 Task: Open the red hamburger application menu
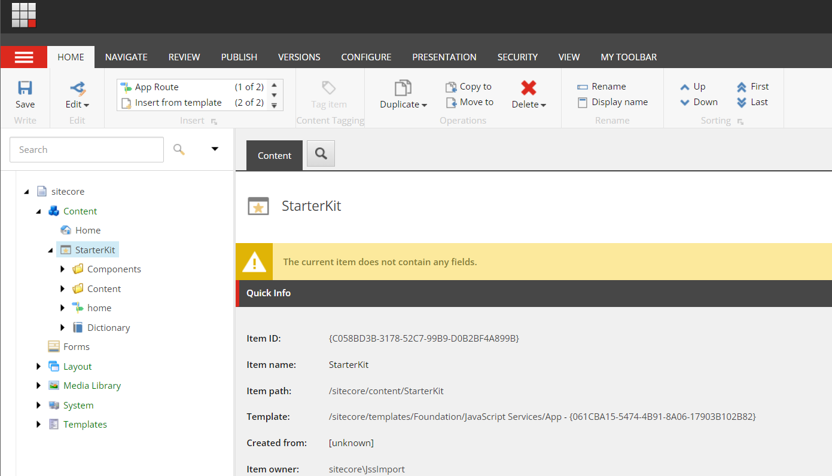(24, 57)
